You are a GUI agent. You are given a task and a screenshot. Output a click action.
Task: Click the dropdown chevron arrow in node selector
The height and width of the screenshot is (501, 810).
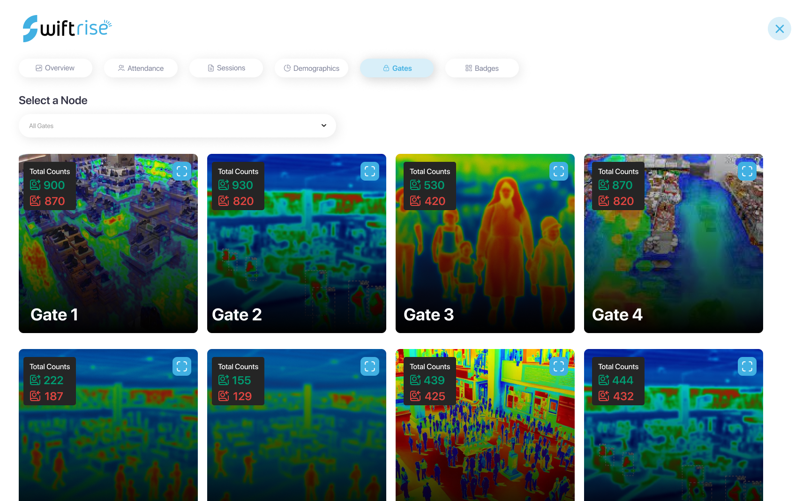click(x=323, y=126)
